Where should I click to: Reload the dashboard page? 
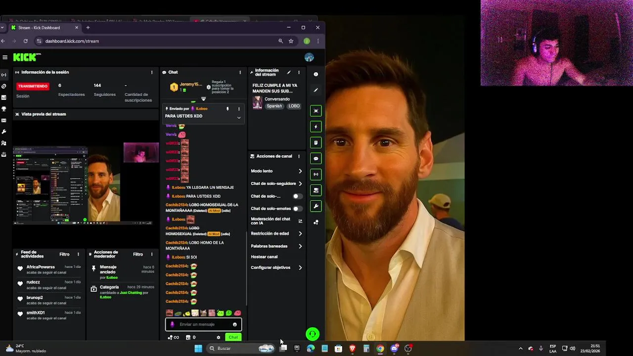(x=25, y=41)
